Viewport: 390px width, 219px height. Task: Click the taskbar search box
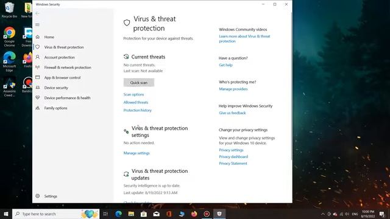point(55,214)
